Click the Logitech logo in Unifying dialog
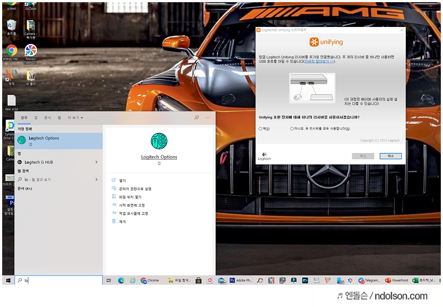 [264, 156]
